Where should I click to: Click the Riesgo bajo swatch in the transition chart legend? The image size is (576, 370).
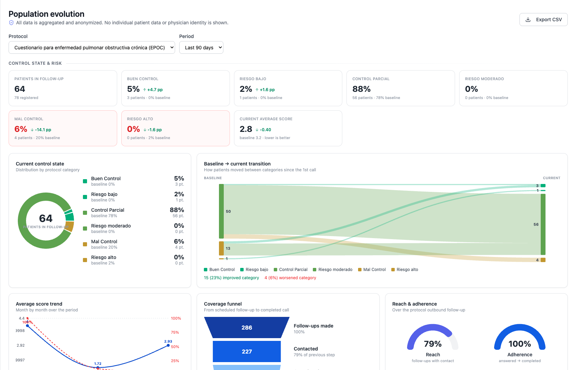[x=242, y=270]
